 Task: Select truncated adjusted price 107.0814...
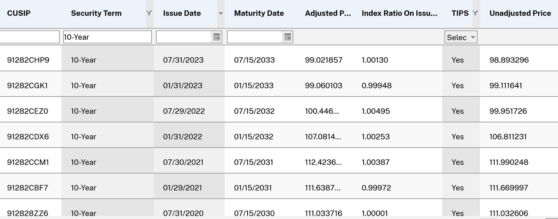[x=323, y=137]
